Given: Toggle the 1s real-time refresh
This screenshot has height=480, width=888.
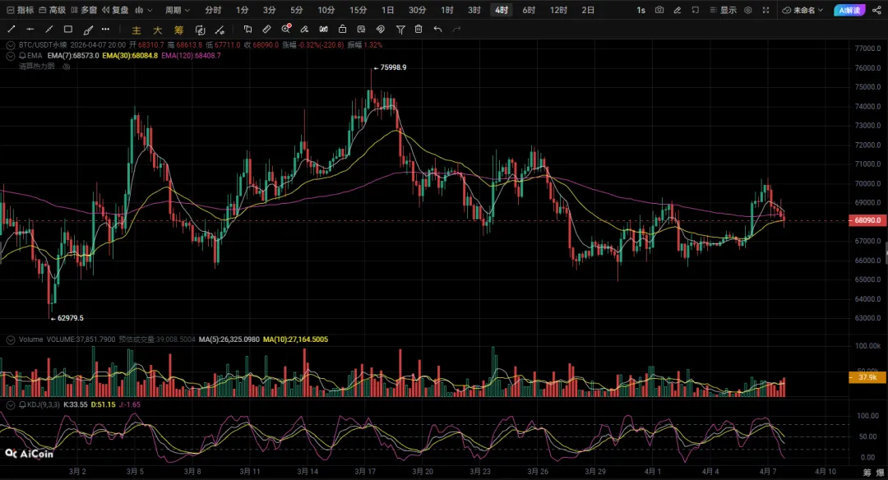Looking at the screenshot, I should 641,10.
